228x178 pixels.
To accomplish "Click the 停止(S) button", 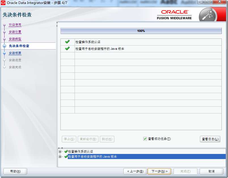I will [69, 139].
